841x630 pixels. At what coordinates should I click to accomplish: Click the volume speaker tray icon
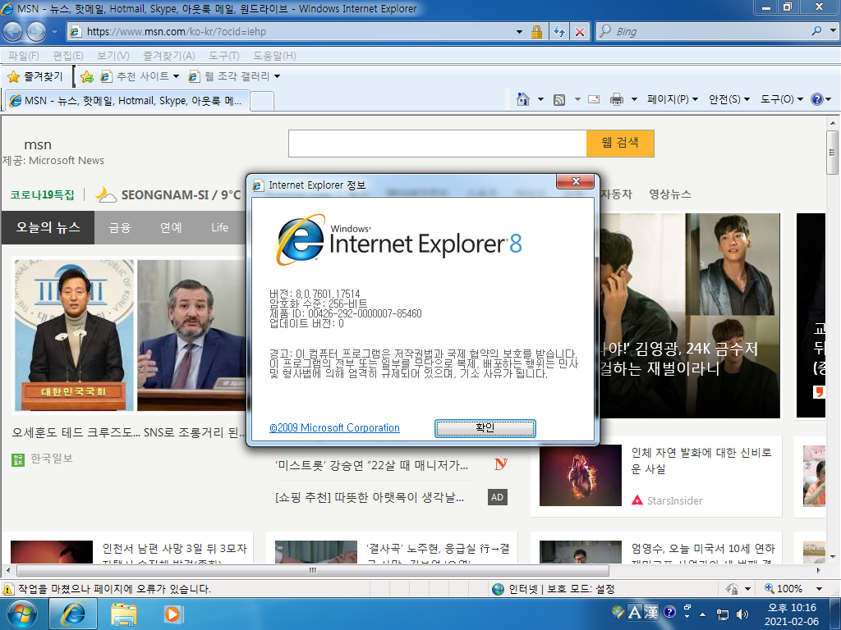tap(742, 614)
